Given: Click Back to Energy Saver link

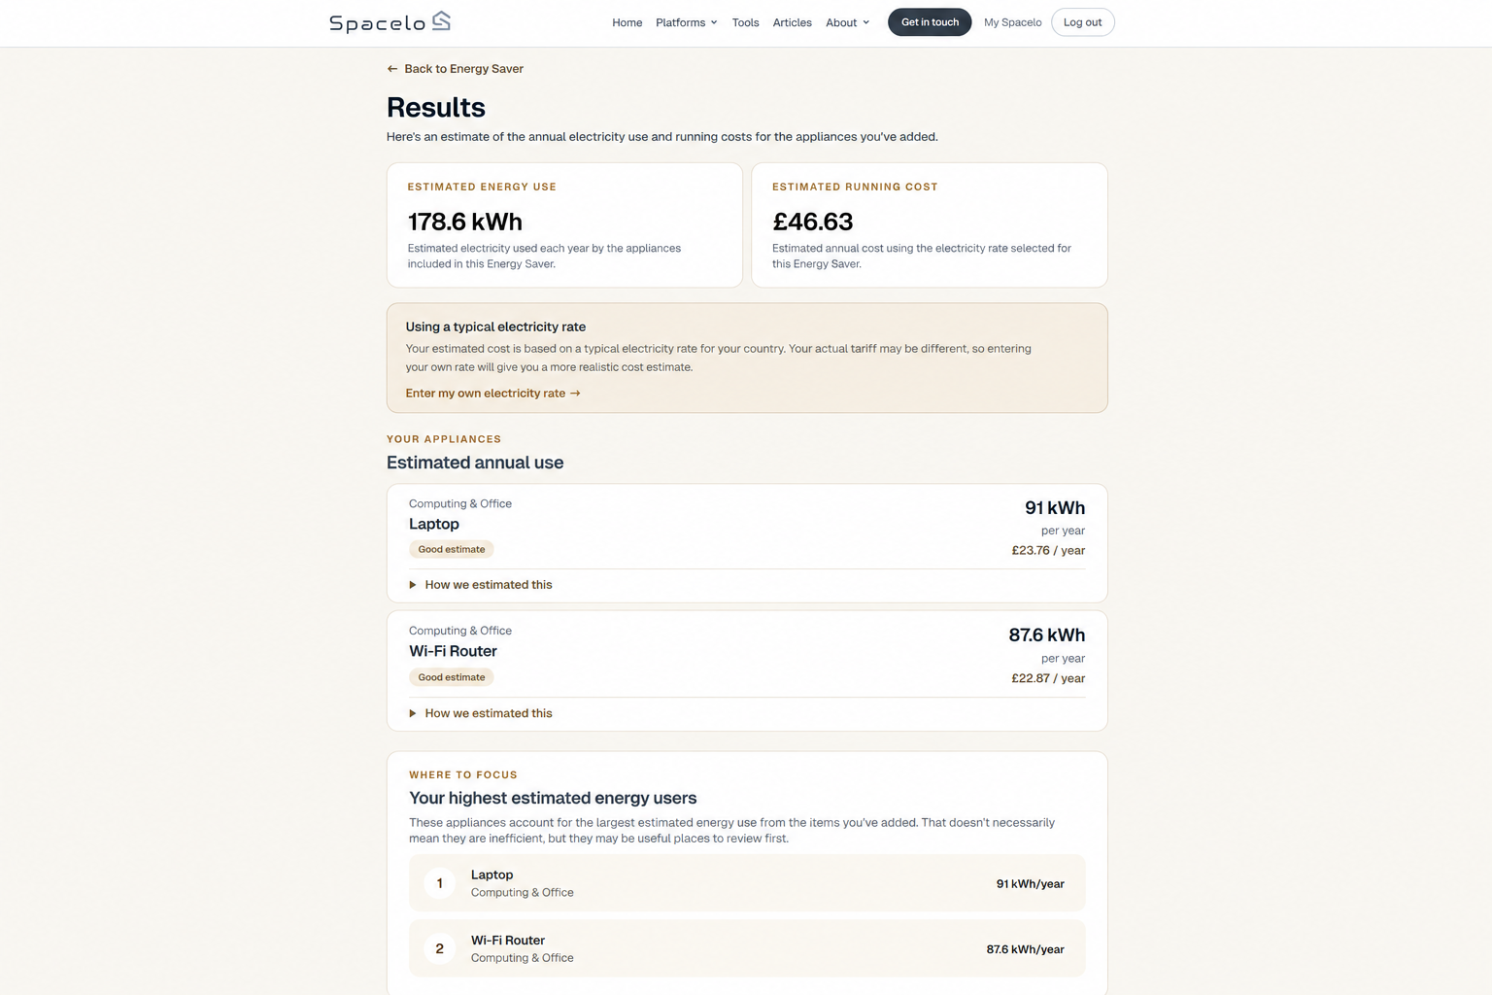Looking at the screenshot, I should point(456,69).
